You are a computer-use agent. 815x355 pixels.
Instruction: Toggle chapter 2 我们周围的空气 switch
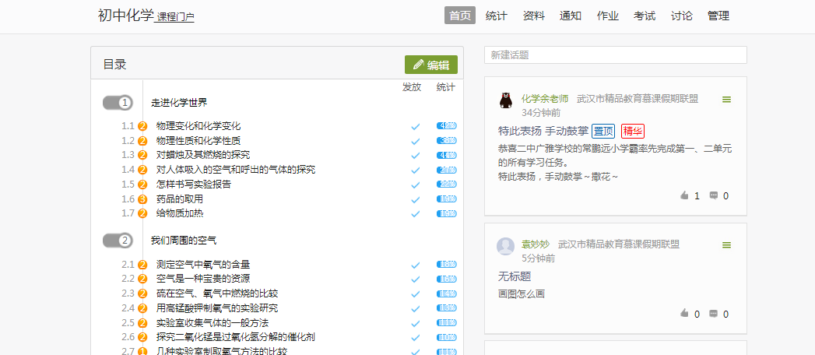[118, 241]
